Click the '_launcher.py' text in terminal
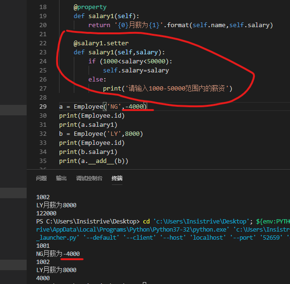290x284 pixels. tap(58, 238)
